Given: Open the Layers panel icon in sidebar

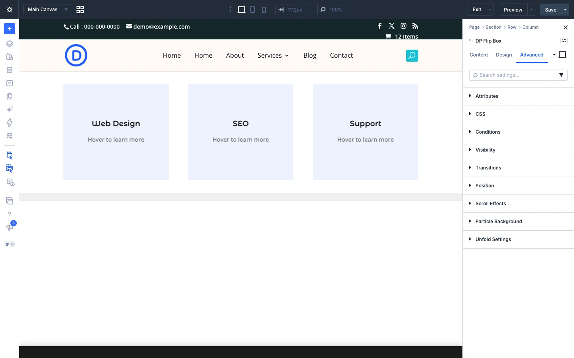Looking at the screenshot, I should pyautogui.click(x=10, y=44).
